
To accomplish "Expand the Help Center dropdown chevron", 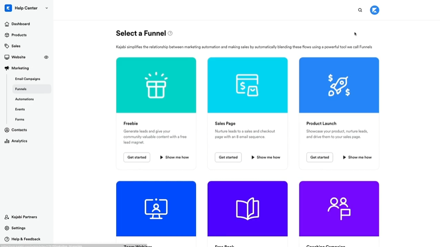I will (x=46, y=8).
